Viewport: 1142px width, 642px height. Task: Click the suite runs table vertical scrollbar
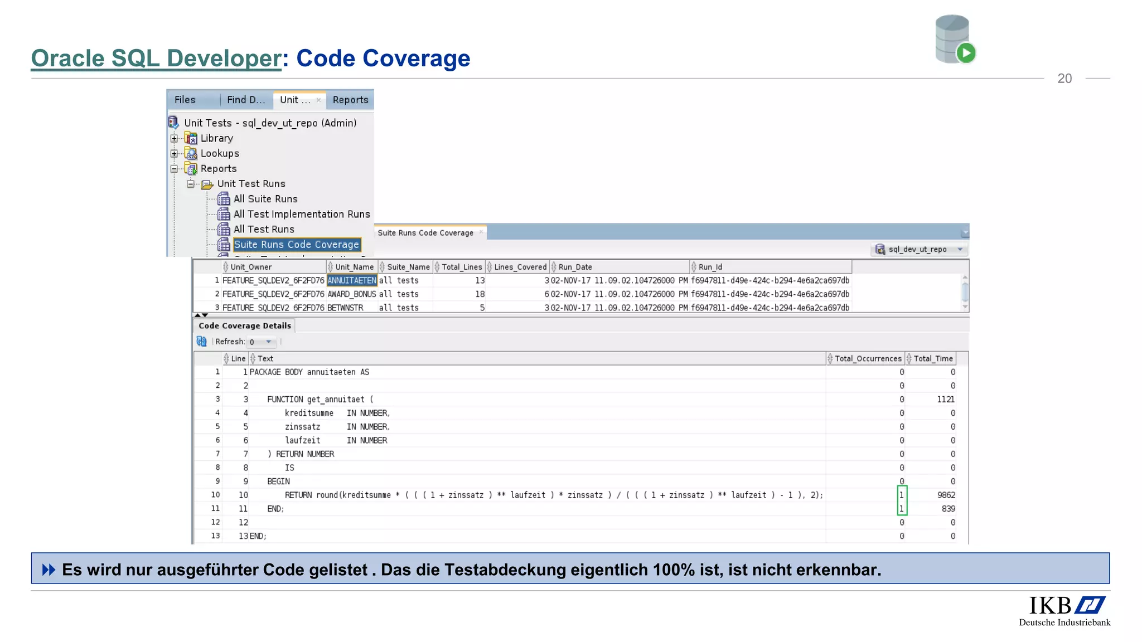coord(965,292)
